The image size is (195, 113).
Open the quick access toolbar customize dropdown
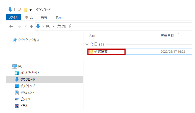[x=30, y=10]
